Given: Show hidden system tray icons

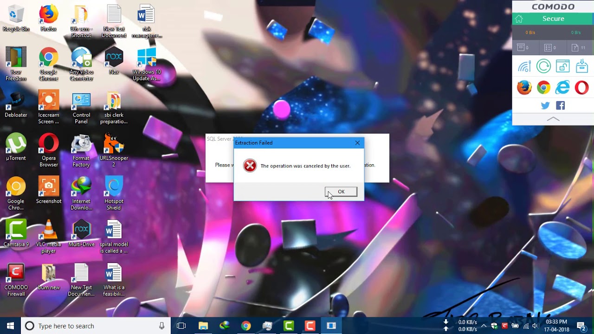Looking at the screenshot, I should coord(484,326).
